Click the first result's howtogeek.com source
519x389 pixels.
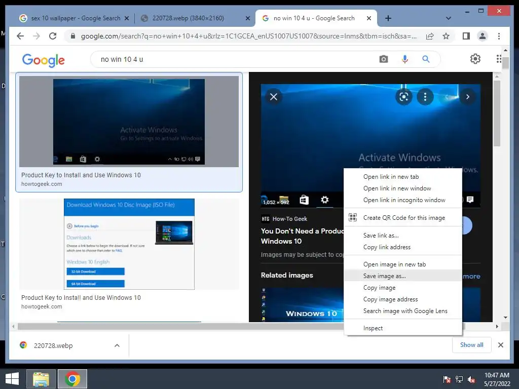click(x=42, y=184)
